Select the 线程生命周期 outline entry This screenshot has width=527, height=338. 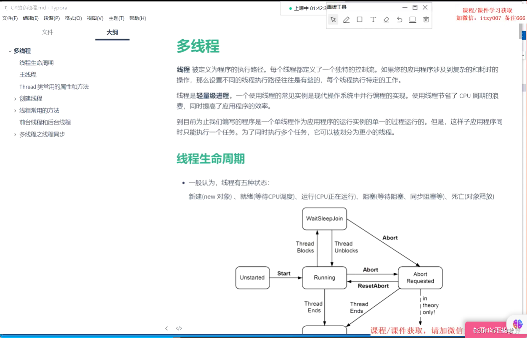pyautogui.click(x=36, y=62)
